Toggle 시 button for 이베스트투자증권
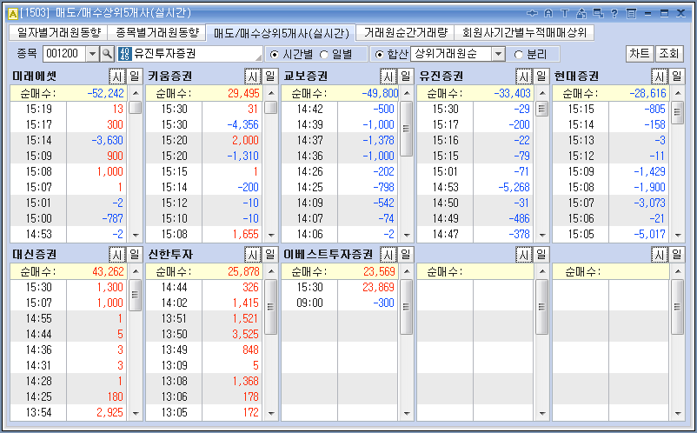Screen dimensions: 697x433 [388, 255]
